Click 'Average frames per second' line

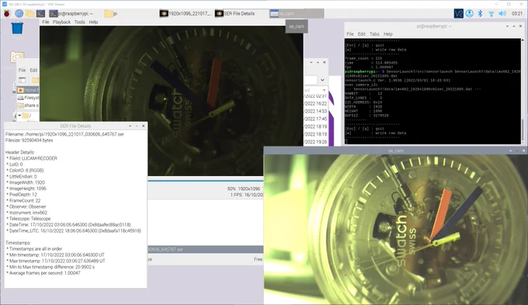tap(44, 273)
